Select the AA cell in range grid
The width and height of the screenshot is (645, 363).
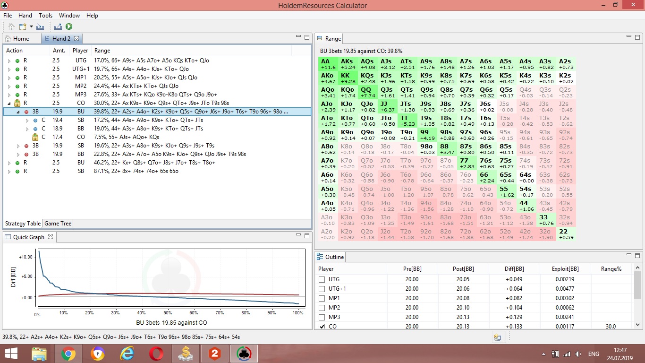click(329, 64)
